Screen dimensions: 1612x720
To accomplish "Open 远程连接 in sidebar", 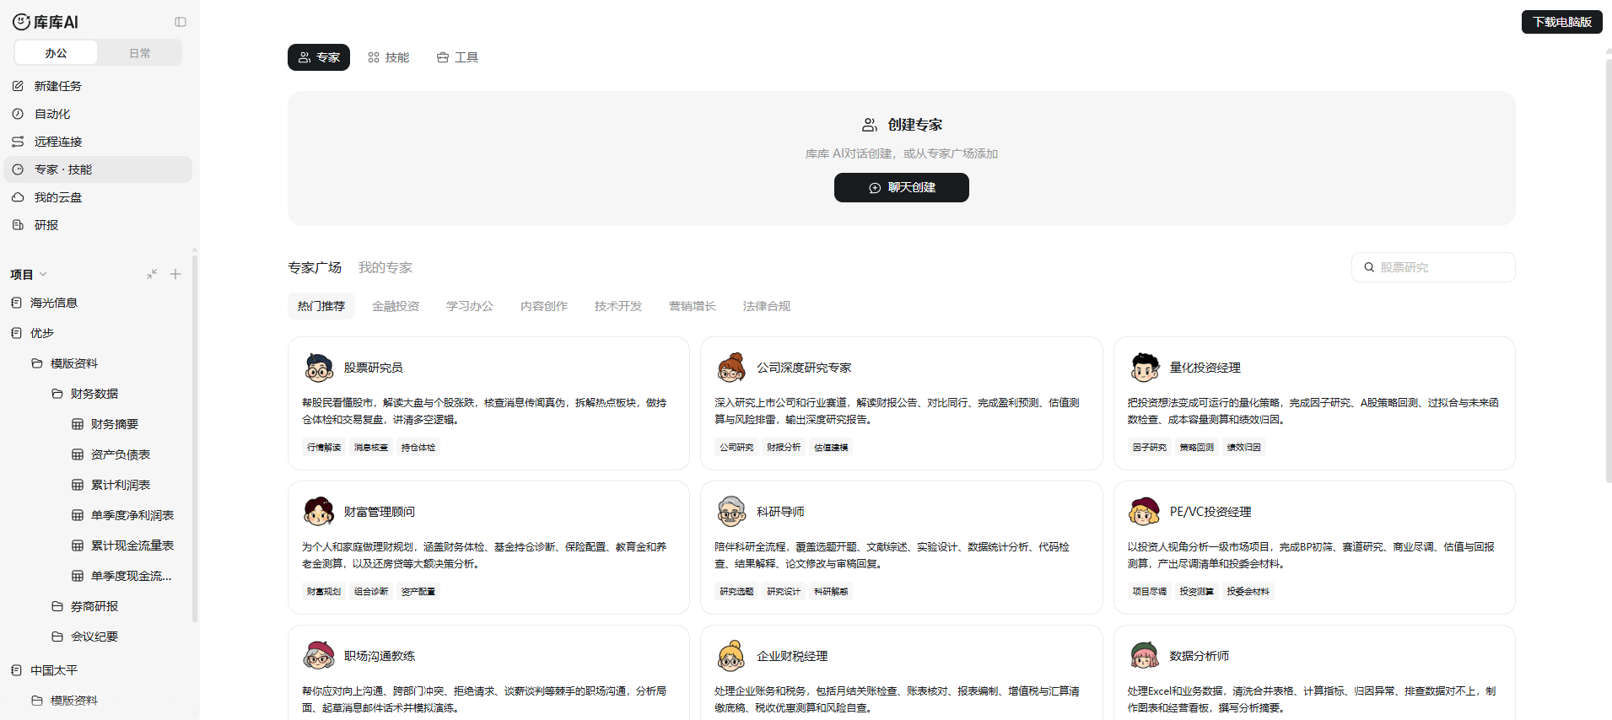I will 98,142.
